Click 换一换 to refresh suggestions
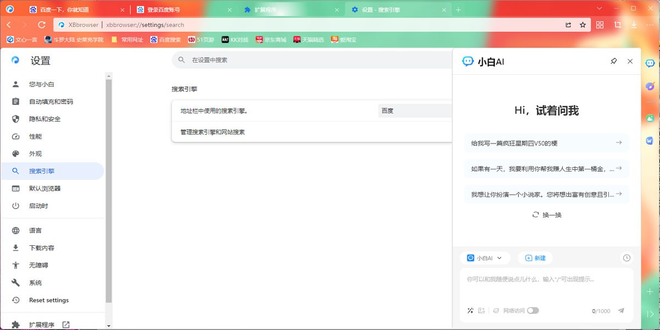 [x=547, y=215]
